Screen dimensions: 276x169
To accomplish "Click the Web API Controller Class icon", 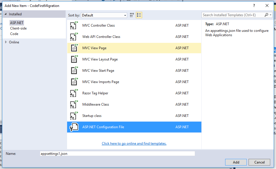I will click(x=74, y=37).
